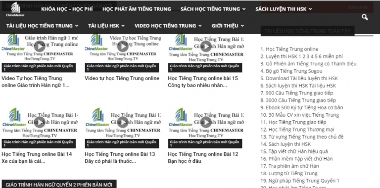380x188 pixels.
Task: Click the category tag under Bài 13 thumbnail
Action: [x=122, y=143]
